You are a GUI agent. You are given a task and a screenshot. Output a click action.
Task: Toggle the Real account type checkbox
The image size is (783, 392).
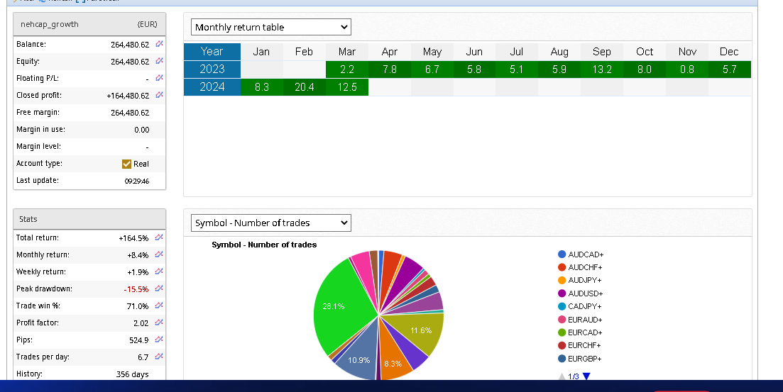(127, 164)
